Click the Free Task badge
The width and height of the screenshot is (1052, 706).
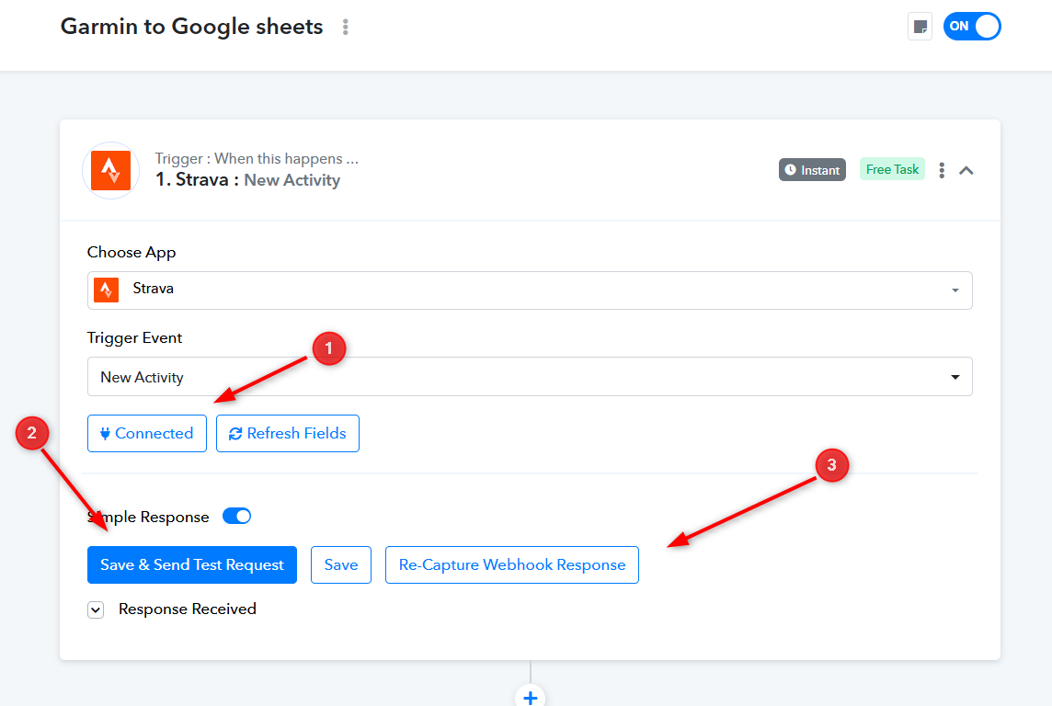tap(892, 169)
